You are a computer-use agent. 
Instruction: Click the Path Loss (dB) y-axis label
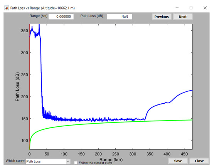[x=17, y=87]
